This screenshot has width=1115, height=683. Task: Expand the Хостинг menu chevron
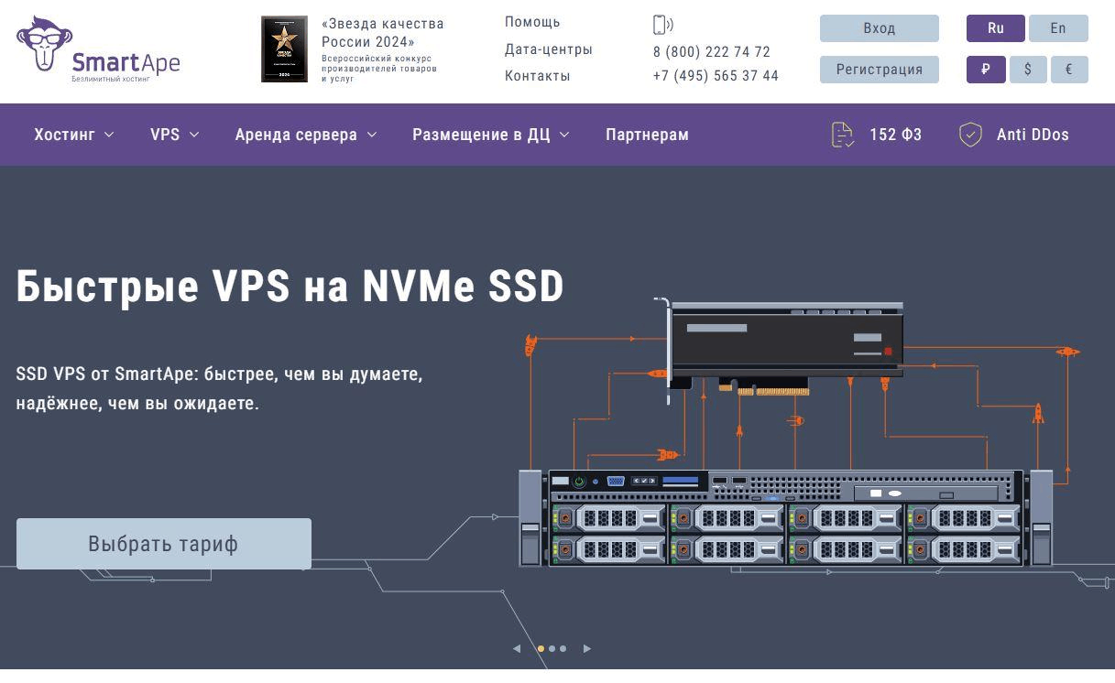tap(109, 135)
